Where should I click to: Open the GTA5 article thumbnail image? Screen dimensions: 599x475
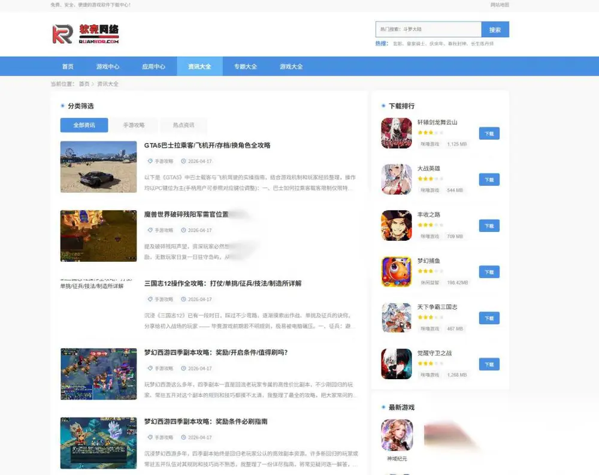(x=99, y=167)
